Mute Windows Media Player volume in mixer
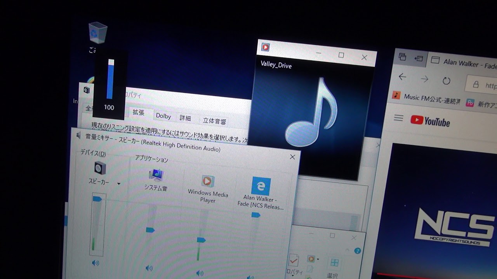This screenshot has width=497, height=279. click(200, 273)
